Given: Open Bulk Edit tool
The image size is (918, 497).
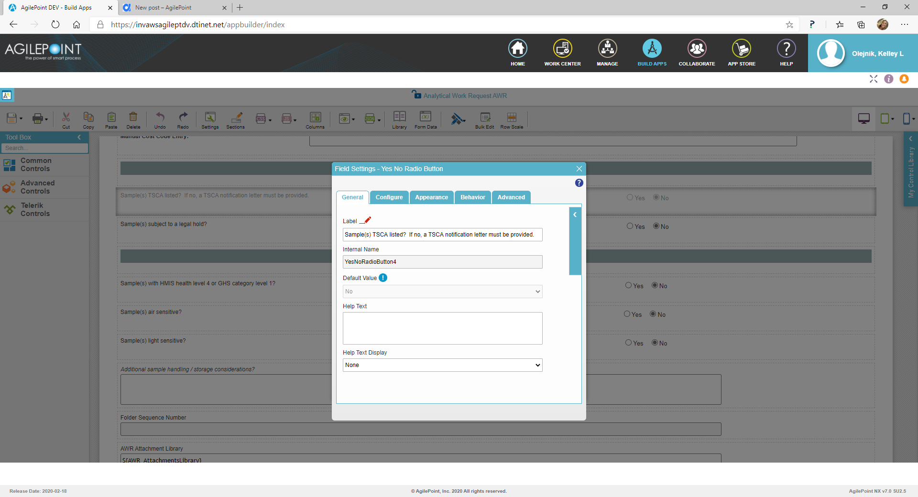Looking at the screenshot, I should [484, 118].
